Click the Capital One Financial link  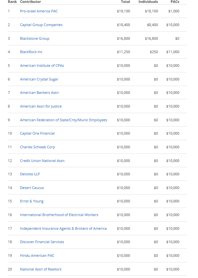click(37, 133)
